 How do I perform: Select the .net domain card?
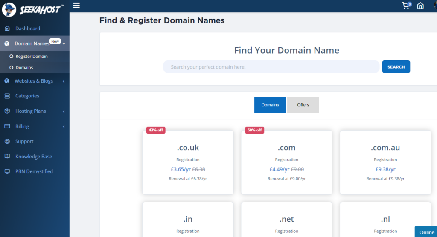pos(286,220)
